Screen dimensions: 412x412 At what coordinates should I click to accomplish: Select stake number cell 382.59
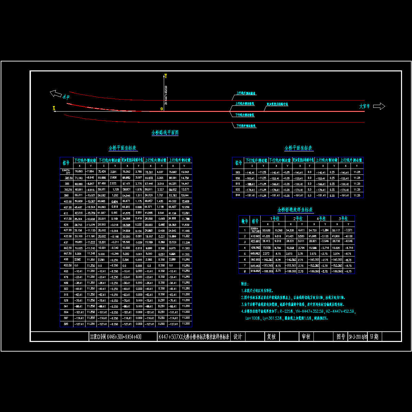(x=67, y=178)
